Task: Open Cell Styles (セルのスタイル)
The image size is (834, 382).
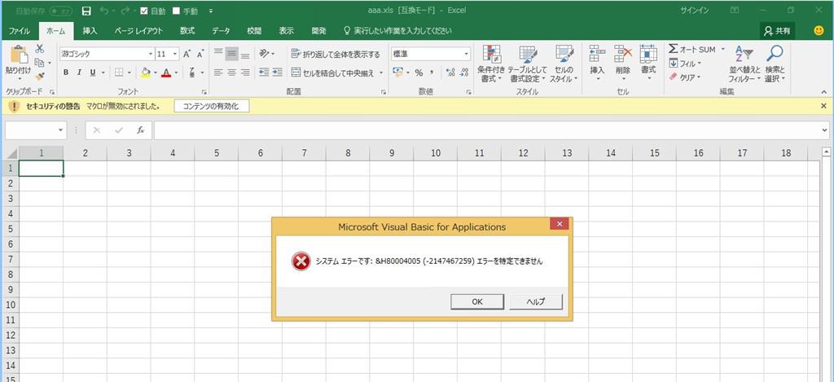Action: 564,64
